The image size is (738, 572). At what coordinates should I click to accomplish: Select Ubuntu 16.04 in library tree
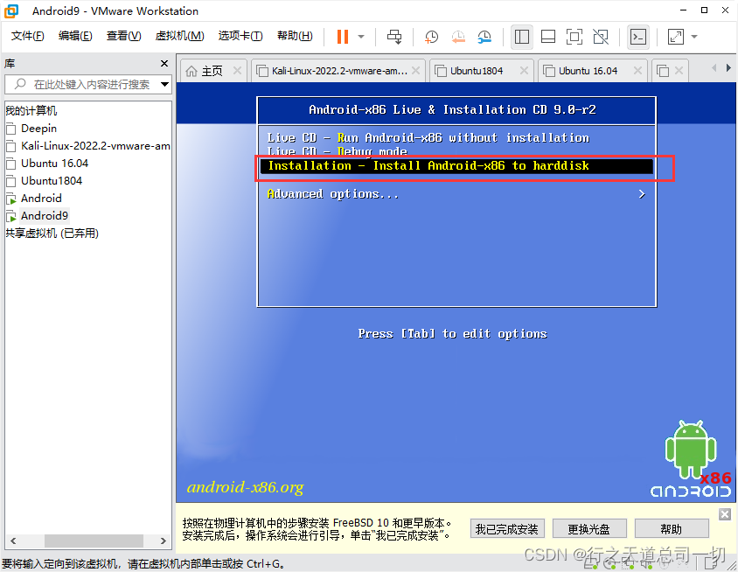(x=54, y=164)
